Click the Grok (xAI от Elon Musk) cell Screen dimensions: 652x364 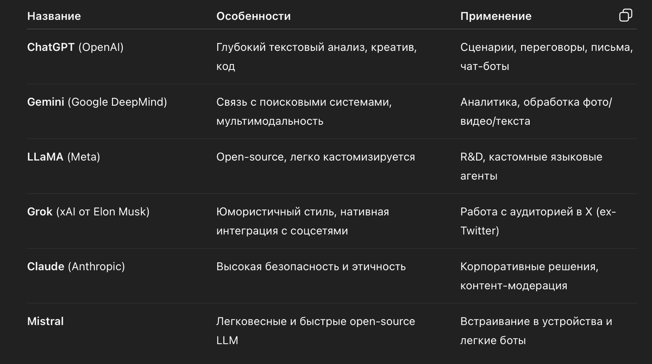88,212
